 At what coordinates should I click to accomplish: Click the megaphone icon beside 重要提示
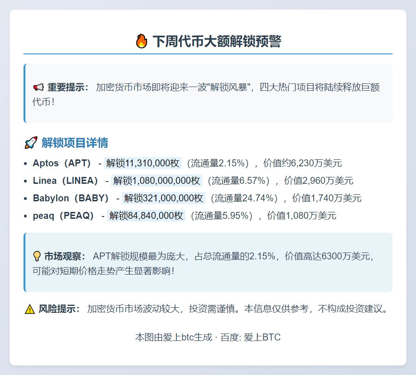click(x=38, y=88)
